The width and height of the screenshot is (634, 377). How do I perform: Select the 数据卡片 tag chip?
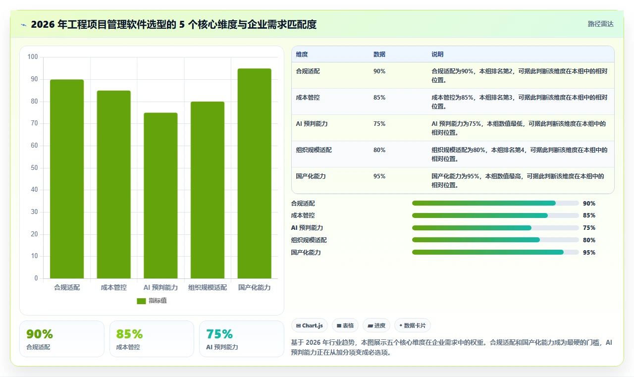[413, 325]
